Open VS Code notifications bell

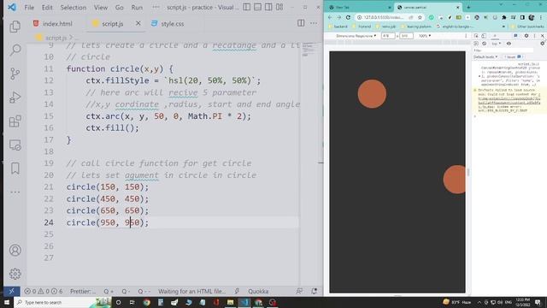point(314,291)
